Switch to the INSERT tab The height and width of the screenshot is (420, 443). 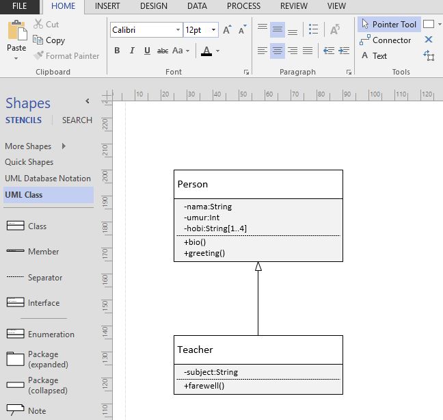point(107,6)
